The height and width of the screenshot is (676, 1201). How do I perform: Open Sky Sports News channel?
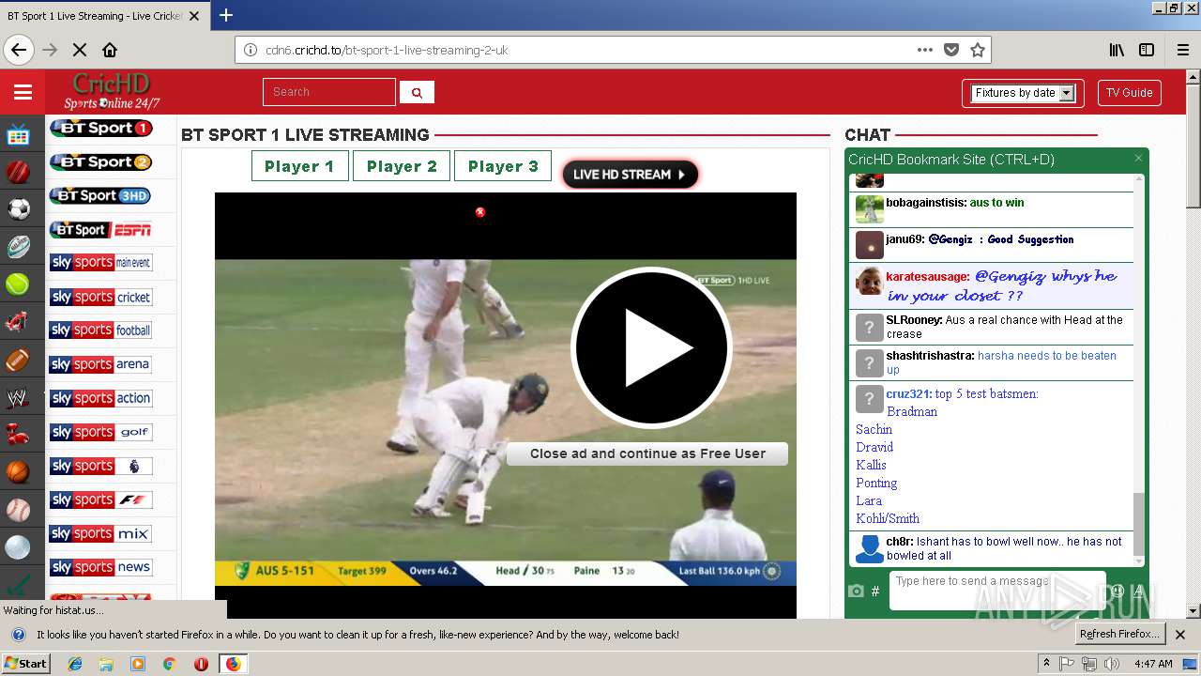click(100, 567)
